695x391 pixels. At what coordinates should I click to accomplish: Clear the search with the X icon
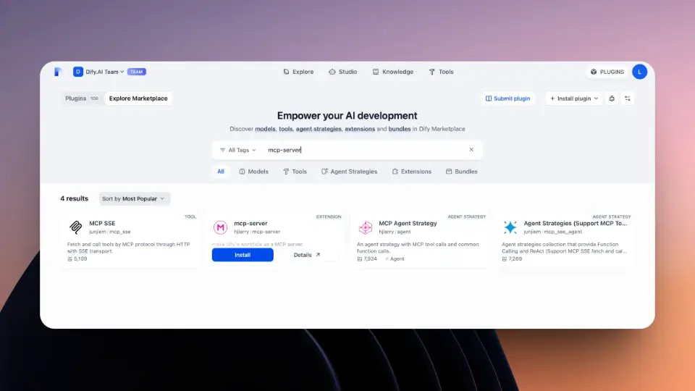tap(471, 150)
